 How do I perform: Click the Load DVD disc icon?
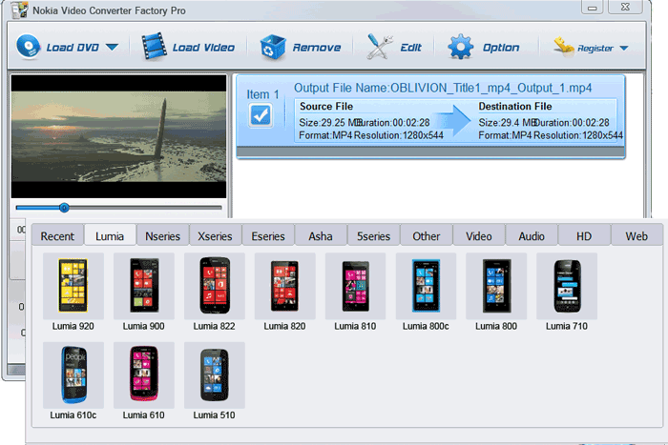click(29, 47)
